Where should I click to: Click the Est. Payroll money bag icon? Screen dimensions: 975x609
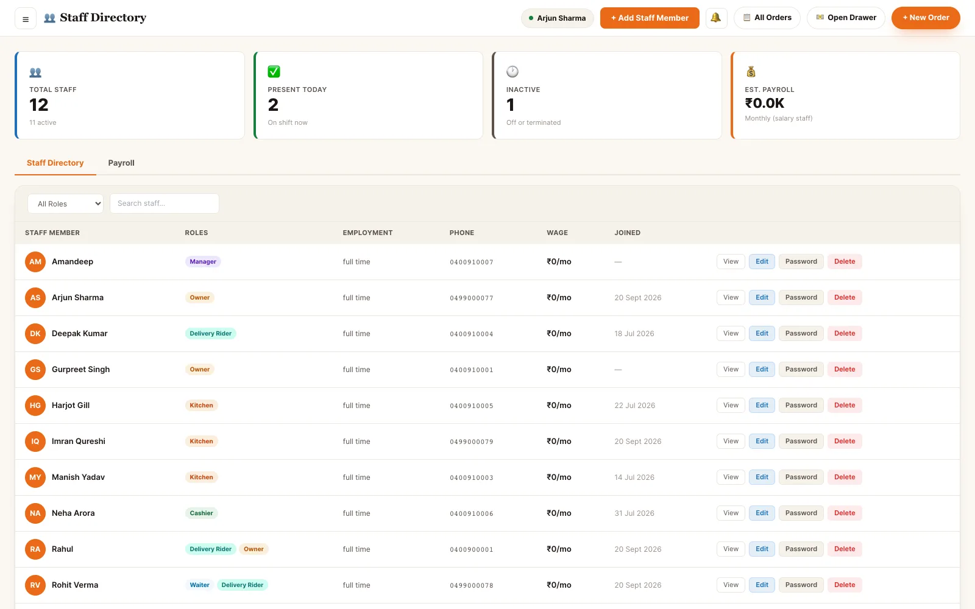click(x=751, y=72)
